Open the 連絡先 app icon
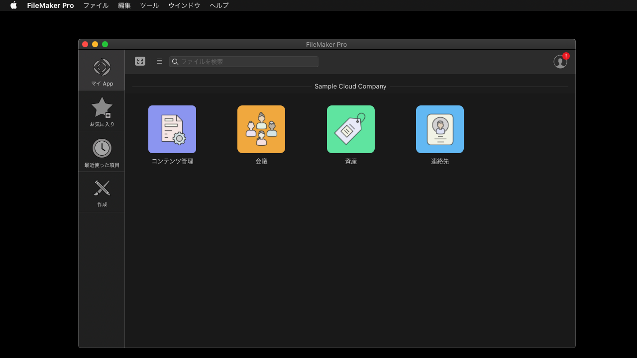 (x=439, y=129)
